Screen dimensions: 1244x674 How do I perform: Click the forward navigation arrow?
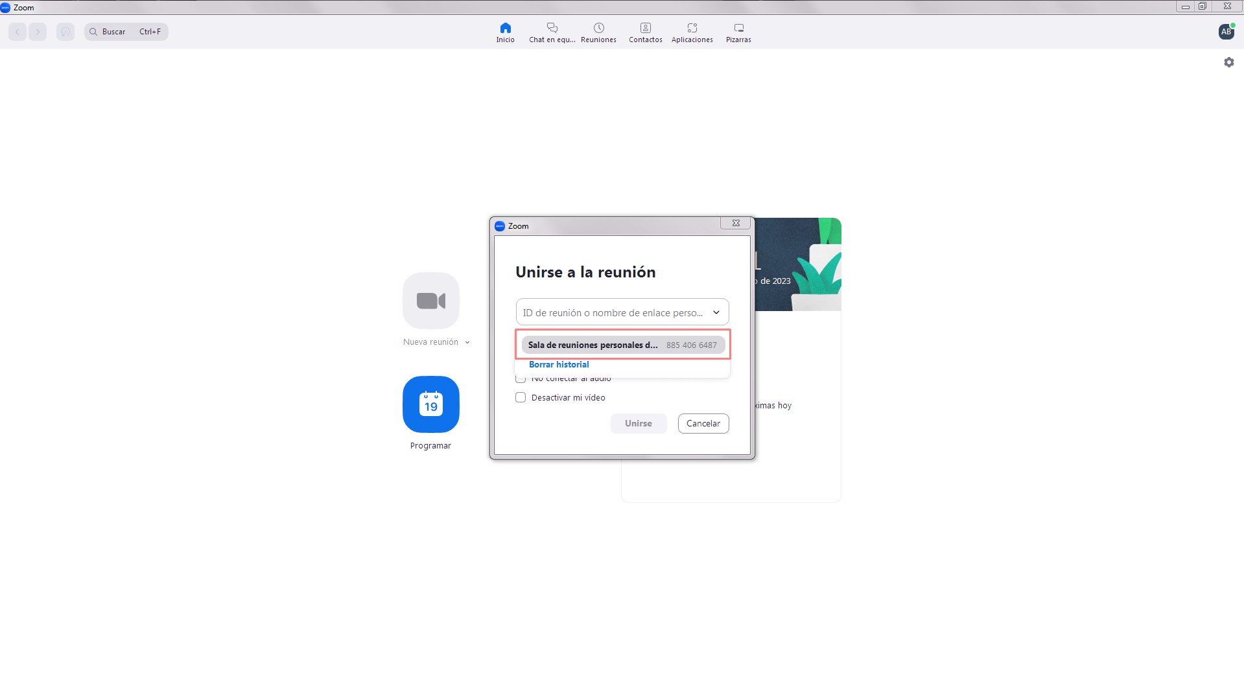pos(38,32)
